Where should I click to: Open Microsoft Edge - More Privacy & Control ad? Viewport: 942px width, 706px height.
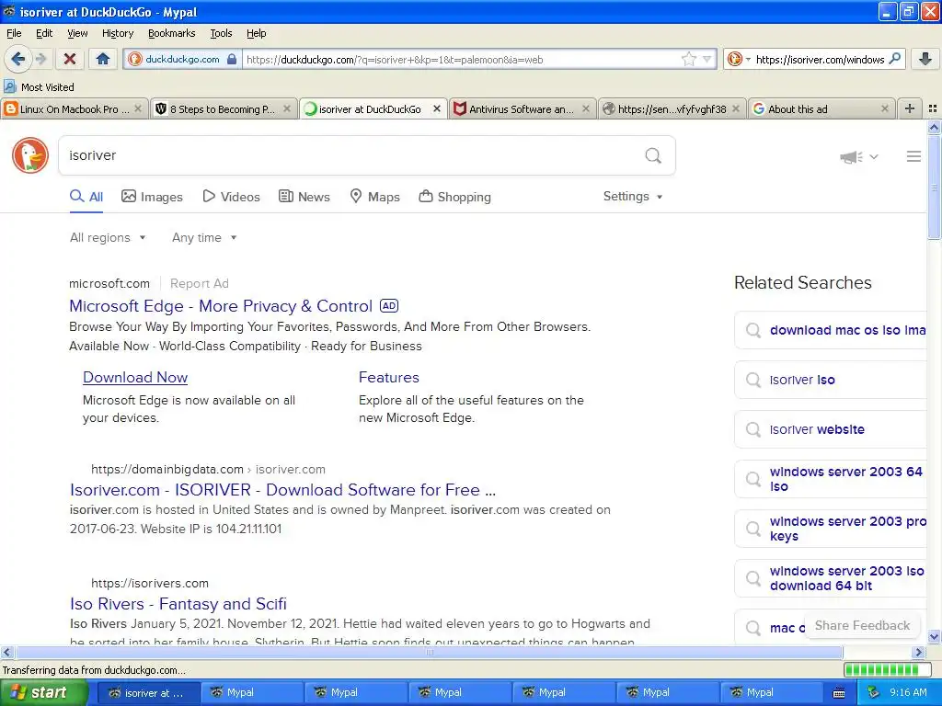pyautogui.click(x=221, y=306)
